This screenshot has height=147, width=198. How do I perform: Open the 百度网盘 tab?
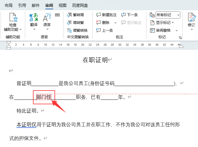click(x=80, y=5)
